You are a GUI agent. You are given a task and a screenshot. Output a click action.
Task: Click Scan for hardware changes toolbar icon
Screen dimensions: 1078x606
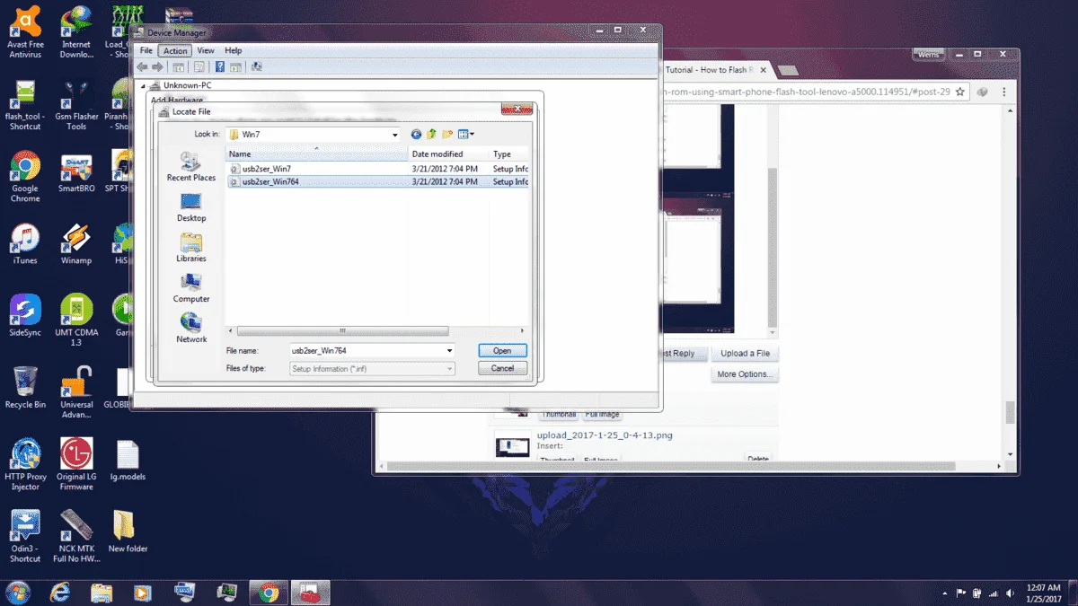tap(257, 67)
